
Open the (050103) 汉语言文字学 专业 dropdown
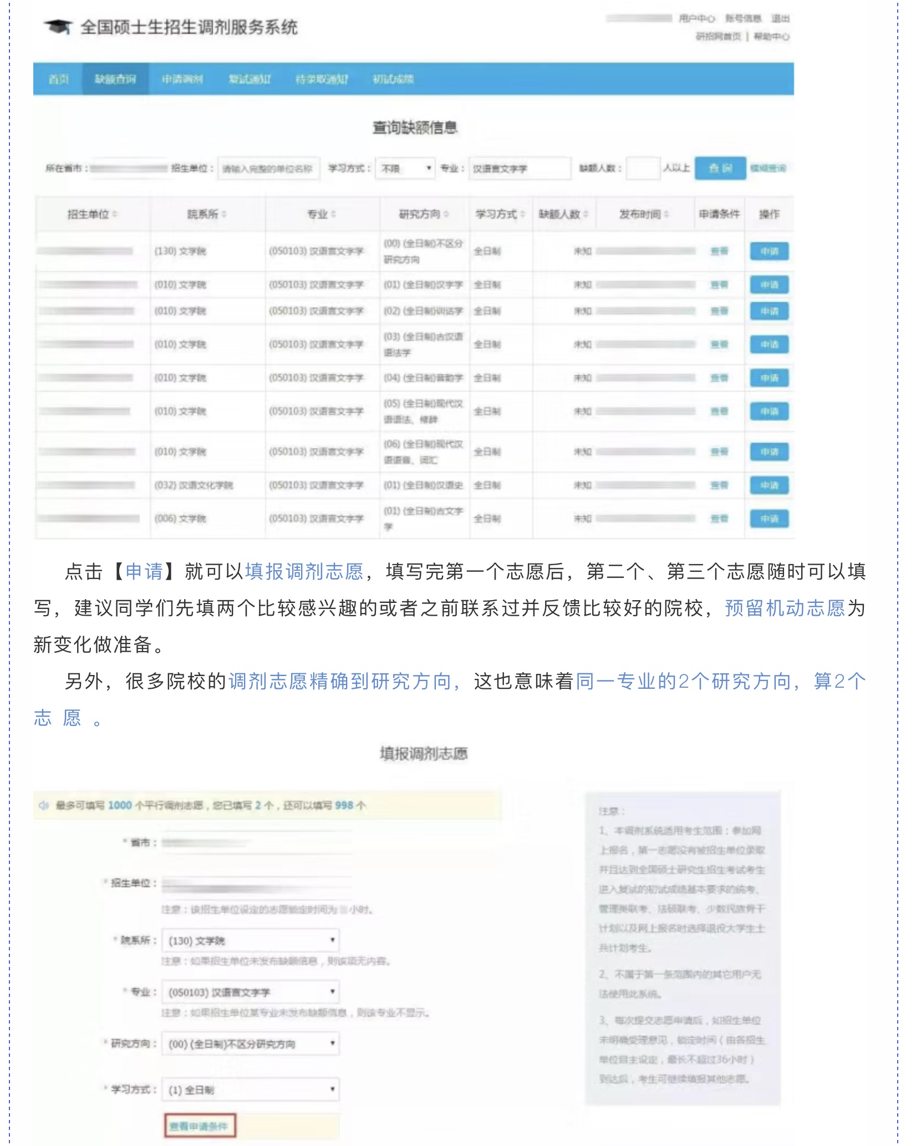click(x=251, y=992)
